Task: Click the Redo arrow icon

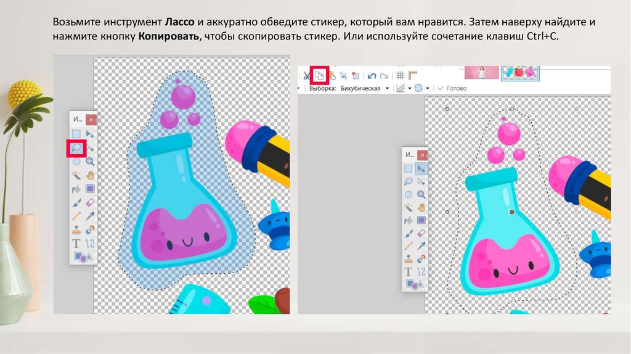Action: [x=384, y=76]
